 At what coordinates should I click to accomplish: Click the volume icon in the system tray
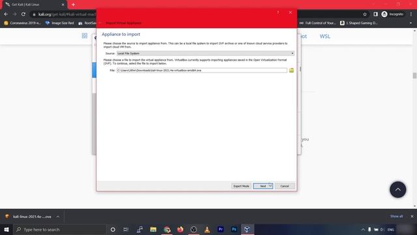[x=382, y=229]
